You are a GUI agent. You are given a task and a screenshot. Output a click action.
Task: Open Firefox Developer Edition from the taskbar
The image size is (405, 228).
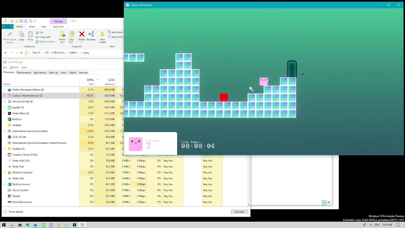[x=35, y=225]
